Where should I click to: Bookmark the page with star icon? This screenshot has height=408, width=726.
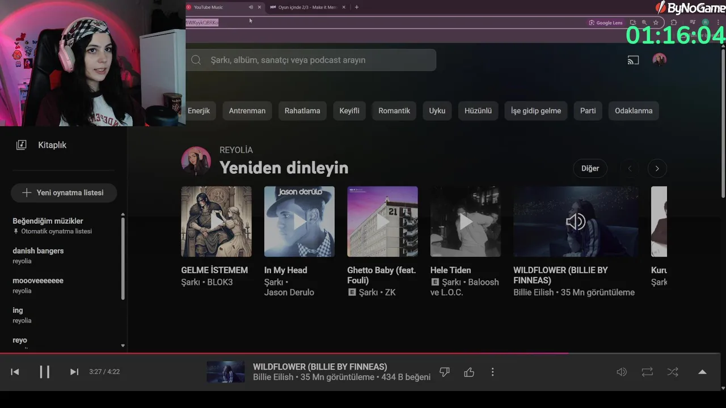point(656,23)
